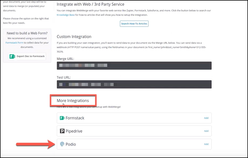Click the Pipedrive logo icon
The width and height of the screenshot is (248, 158).
[62, 131]
